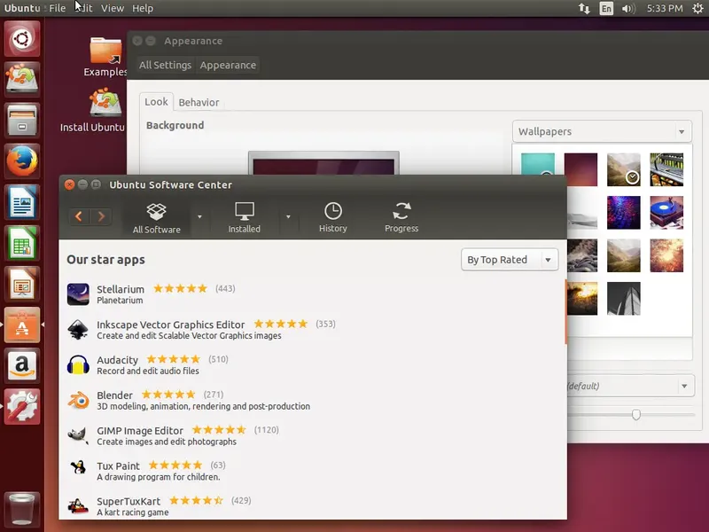This screenshot has width=709, height=532.
Task: Select the Inkscape Vector Graphics Editor icon
Action: [78, 328]
